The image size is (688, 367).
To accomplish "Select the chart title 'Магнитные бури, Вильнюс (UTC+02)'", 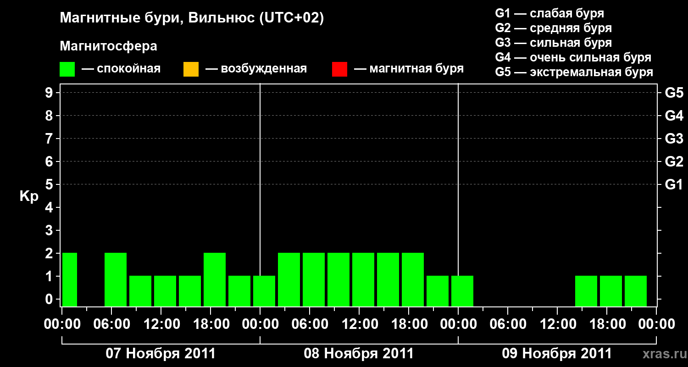I will [192, 18].
